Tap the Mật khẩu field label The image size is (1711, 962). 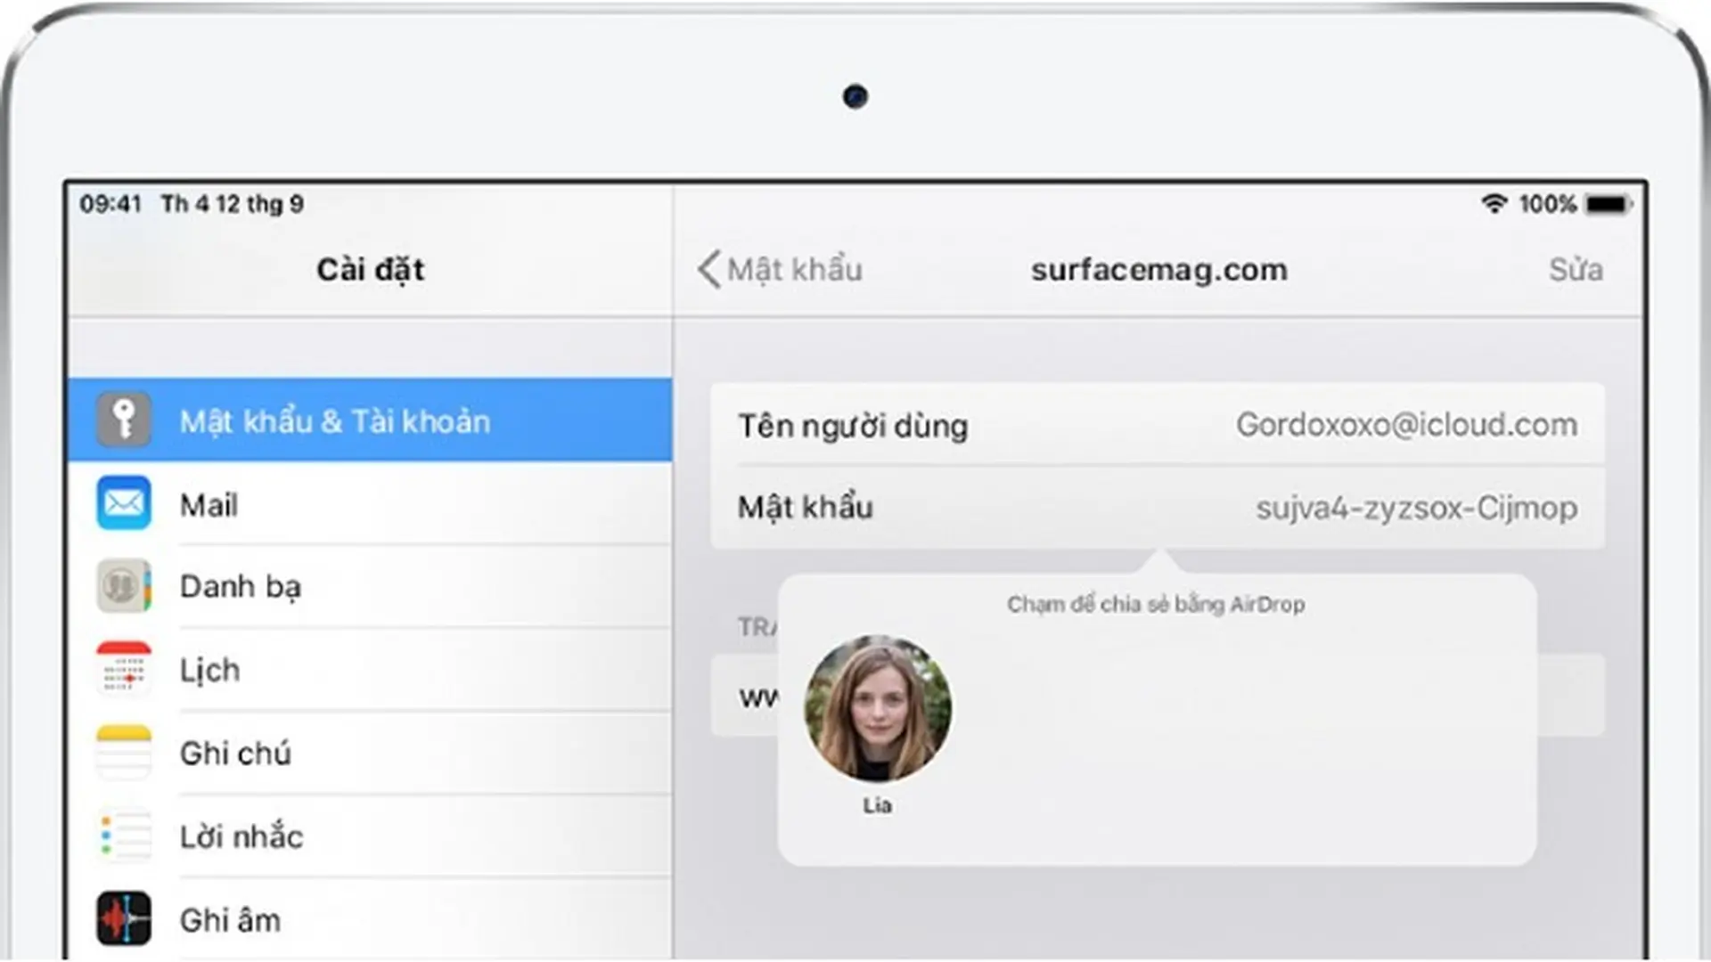806,507
